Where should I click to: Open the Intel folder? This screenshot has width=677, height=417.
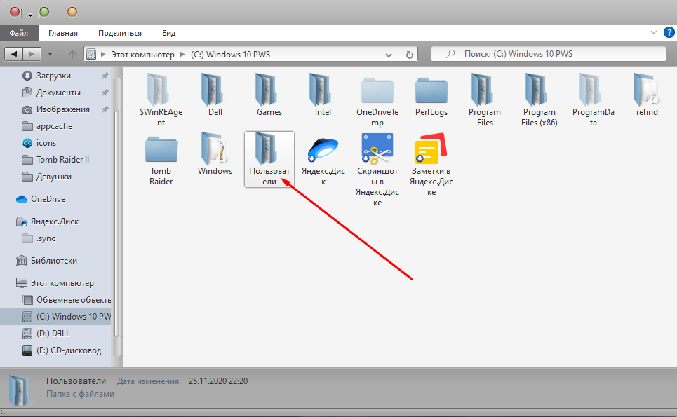[x=320, y=90]
